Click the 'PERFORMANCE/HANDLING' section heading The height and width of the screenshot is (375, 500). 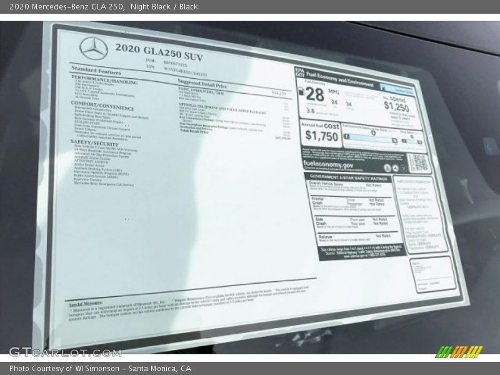[x=104, y=79]
